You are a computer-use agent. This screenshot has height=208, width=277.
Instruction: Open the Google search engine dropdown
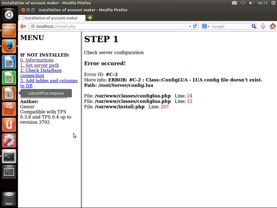click(x=206, y=26)
